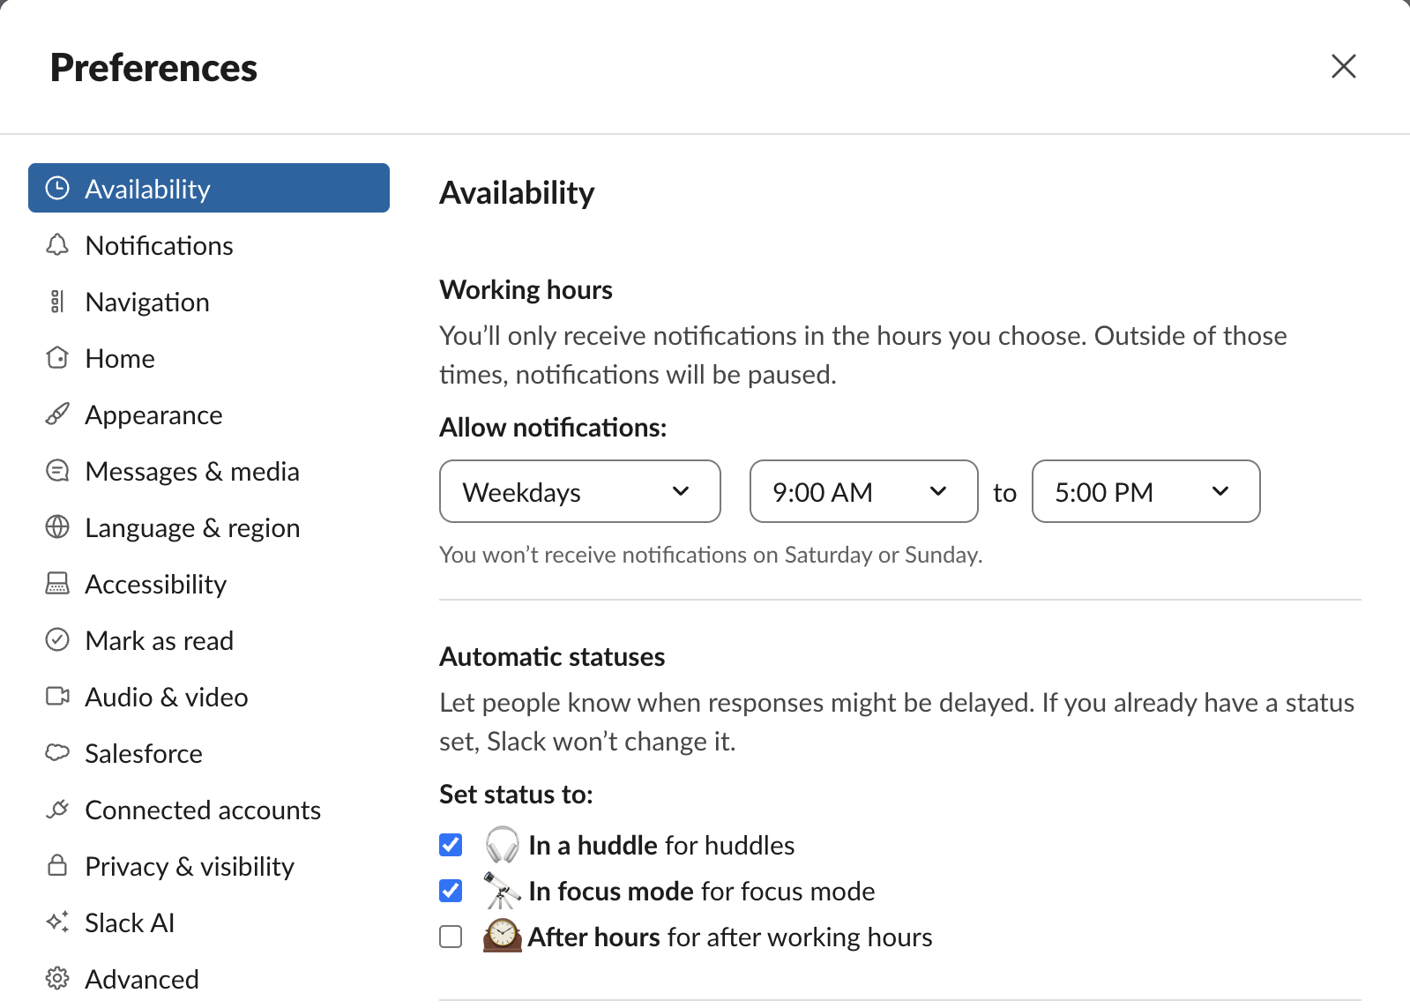Viewport: 1410px width, 1008px height.
Task: Click the Privacy & visibility lock icon
Action: pyautogui.click(x=57, y=865)
